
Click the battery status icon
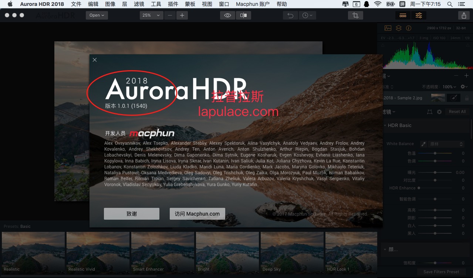tap(390, 4)
